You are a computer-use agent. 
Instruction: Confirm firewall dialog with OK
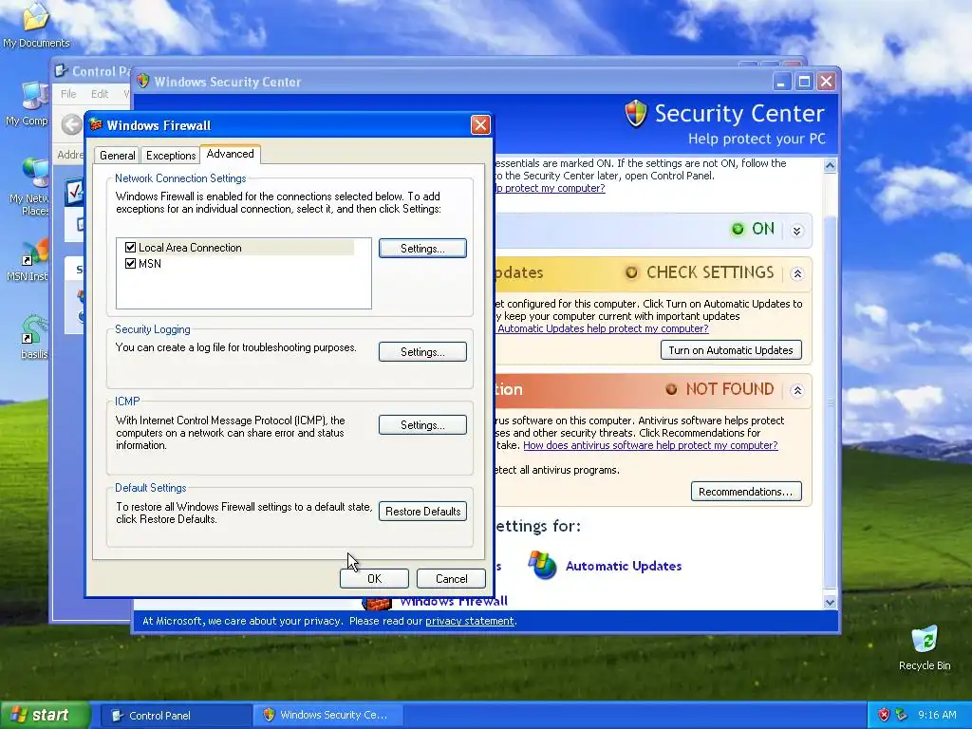374,578
